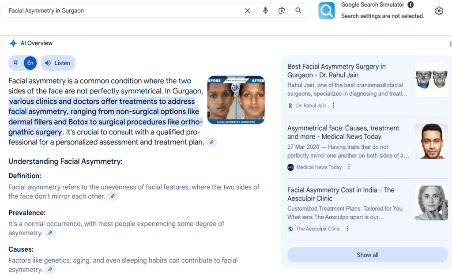
Task: Click the AI Overview label
Action: 37,43
